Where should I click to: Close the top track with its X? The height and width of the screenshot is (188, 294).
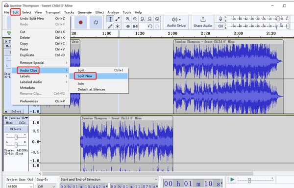tap(6, 42)
